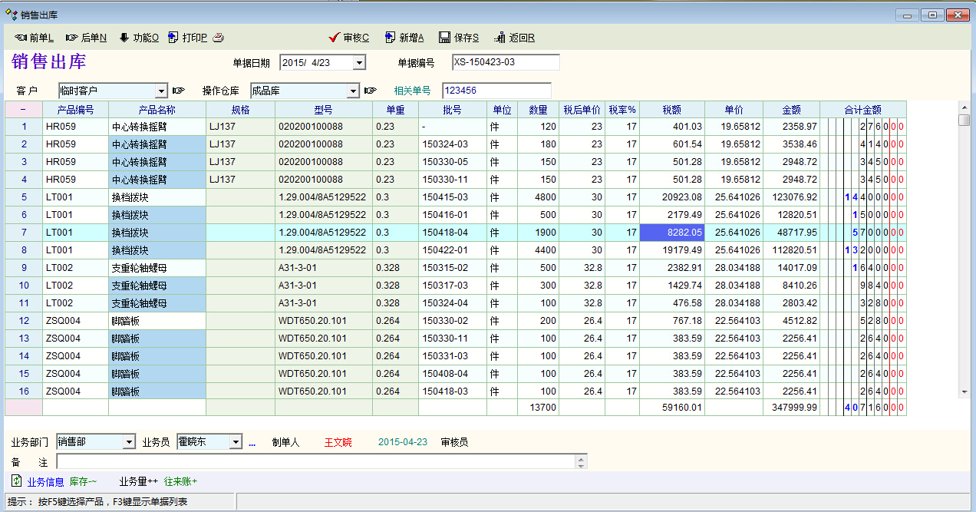Go to next document with 后单N

(x=86, y=38)
